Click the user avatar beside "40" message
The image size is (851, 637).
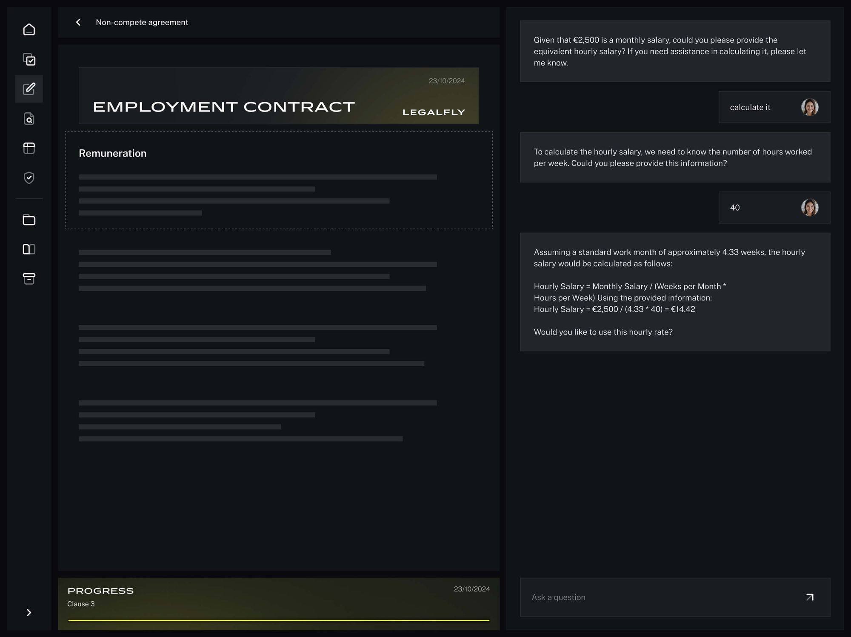pos(809,208)
